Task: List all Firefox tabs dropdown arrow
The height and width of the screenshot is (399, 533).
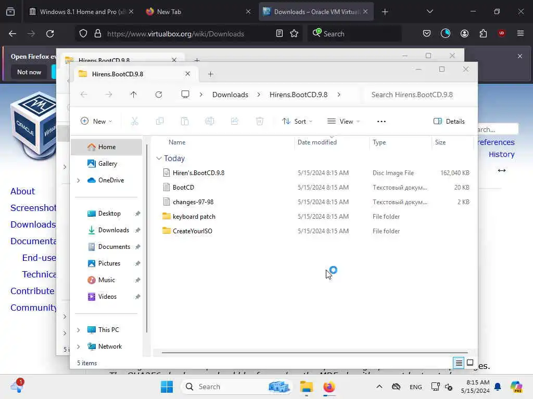Action: click(429, 11)
